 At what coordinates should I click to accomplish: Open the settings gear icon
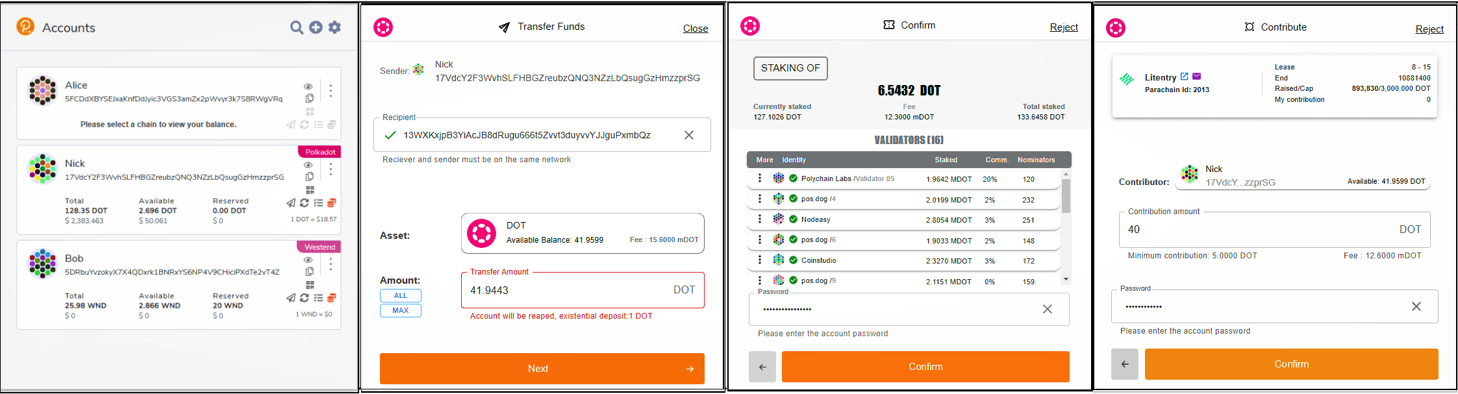pos(334,27)
